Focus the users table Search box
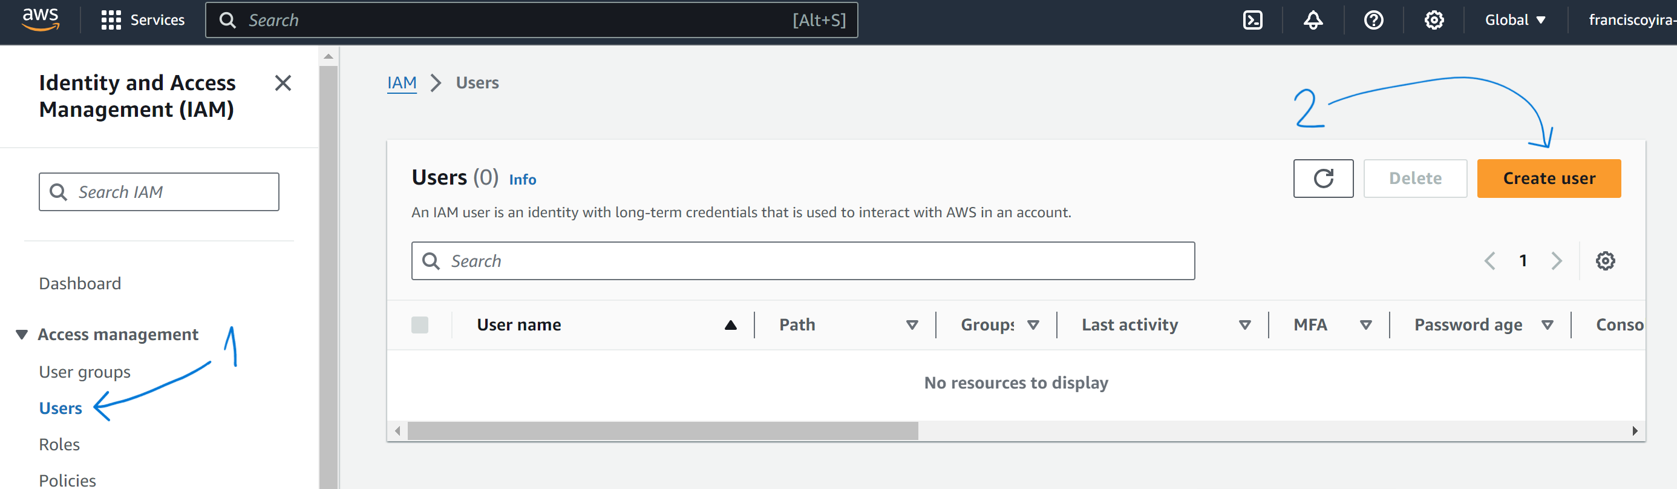Image resolution: width=1677 pixels, height=489 pixels. 803,261
